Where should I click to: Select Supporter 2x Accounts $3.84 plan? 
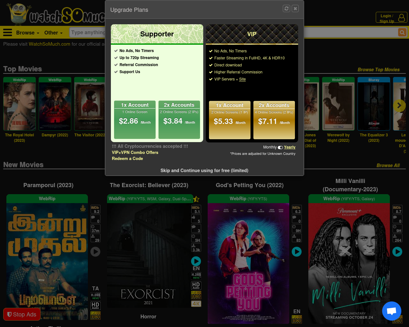[179, 120]
